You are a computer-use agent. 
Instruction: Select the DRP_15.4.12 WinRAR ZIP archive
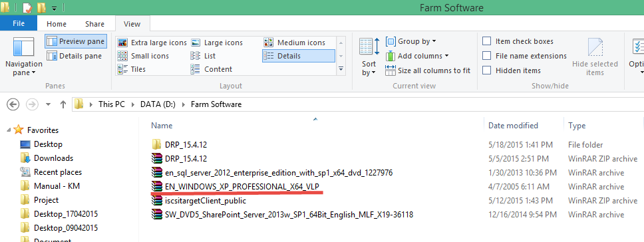coord(186,159)
